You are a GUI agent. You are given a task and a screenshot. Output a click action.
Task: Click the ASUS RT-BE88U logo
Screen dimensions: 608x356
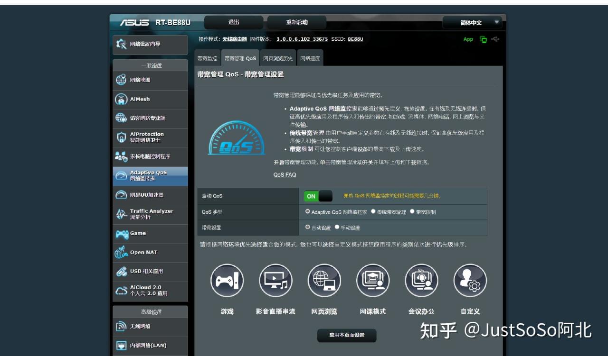(155, 22)
